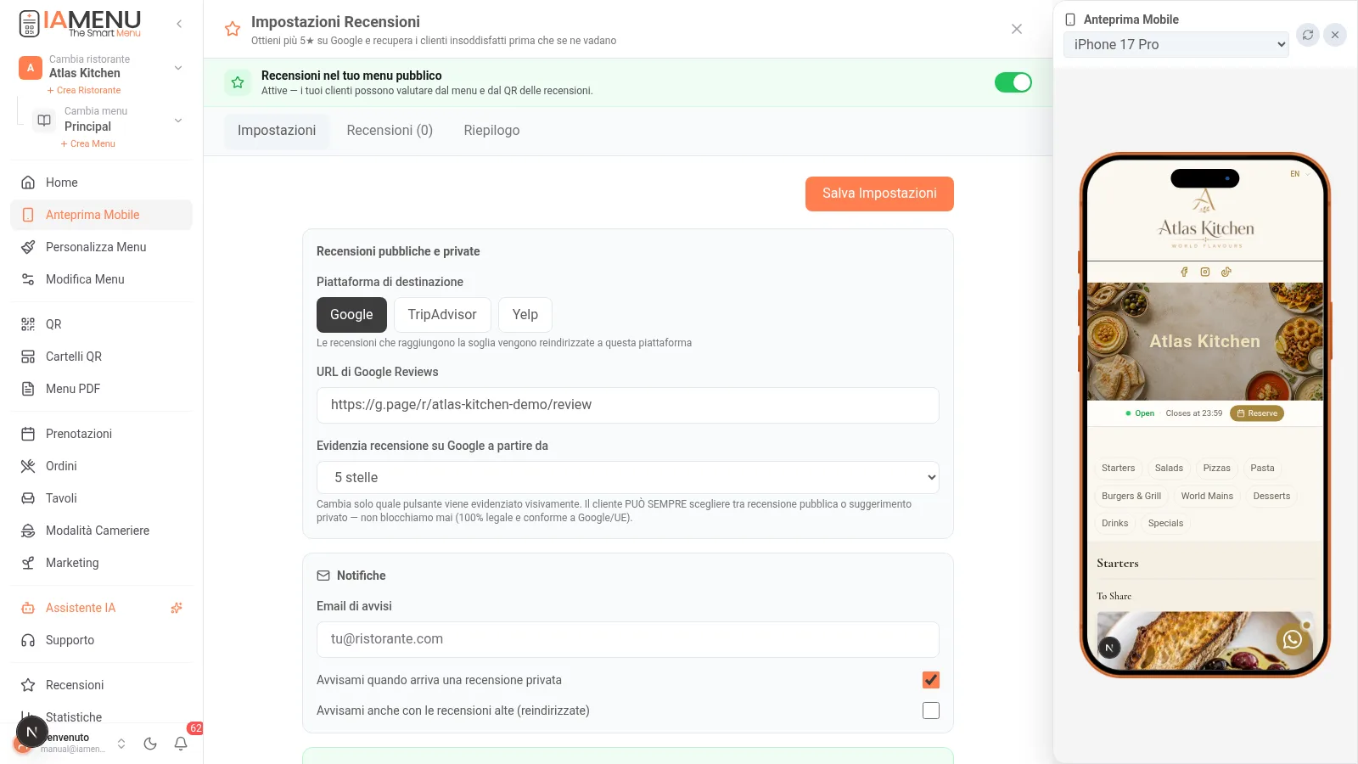Image resolution: width=1358 pixels, height=764 pixels.
Task: Click the Salva Impostazioni button
Action: tap(879, 194)
